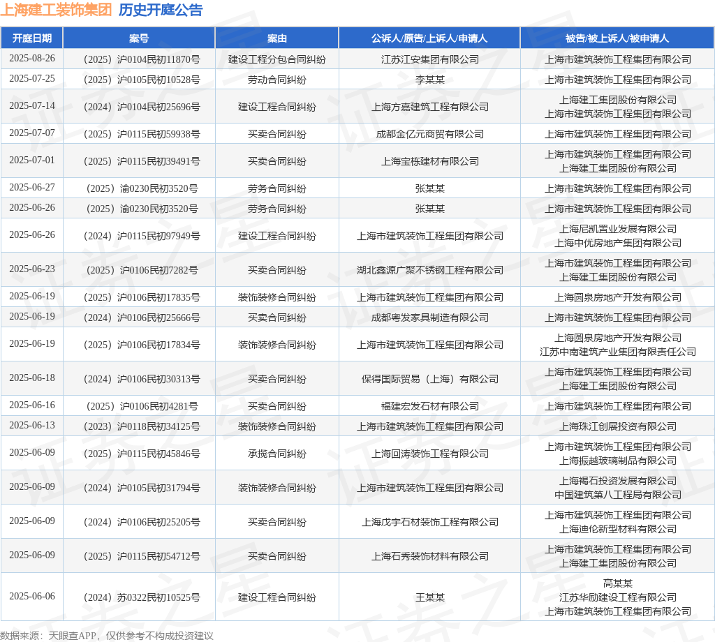
Task: Click 承揽合同纠纷 cause cell
Action: click(x=277, y=454)
